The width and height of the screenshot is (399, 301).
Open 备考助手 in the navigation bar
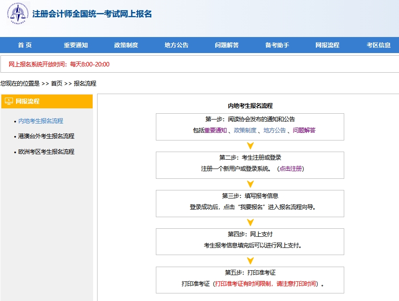(x=277, y=45)
